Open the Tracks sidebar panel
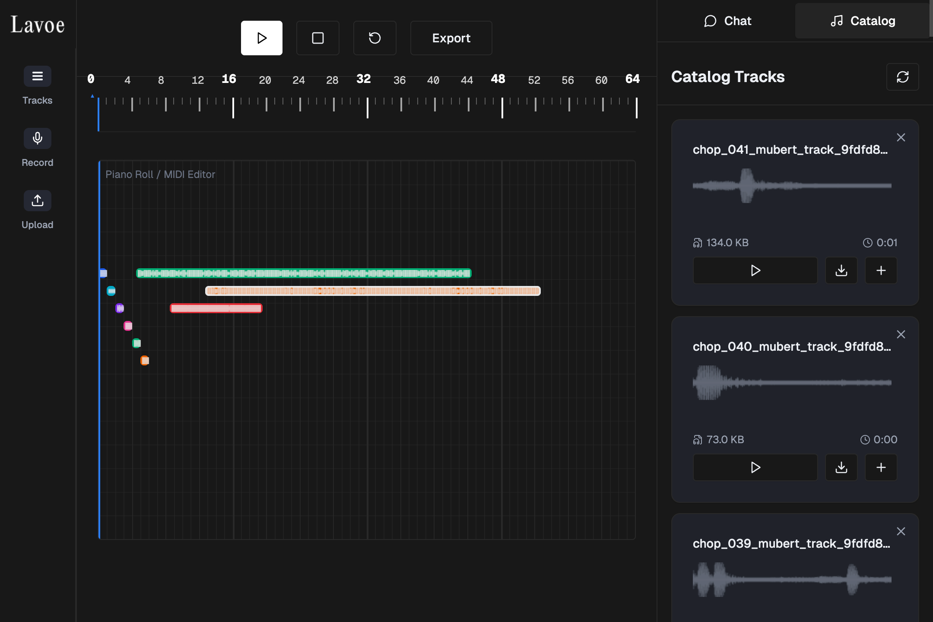The image size is (933, 622). click(37, 76)
